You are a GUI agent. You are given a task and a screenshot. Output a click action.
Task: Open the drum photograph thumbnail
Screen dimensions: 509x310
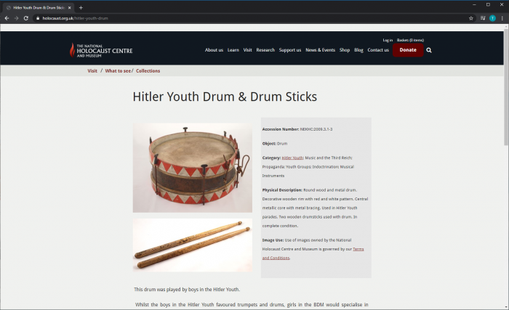point(193,168)
